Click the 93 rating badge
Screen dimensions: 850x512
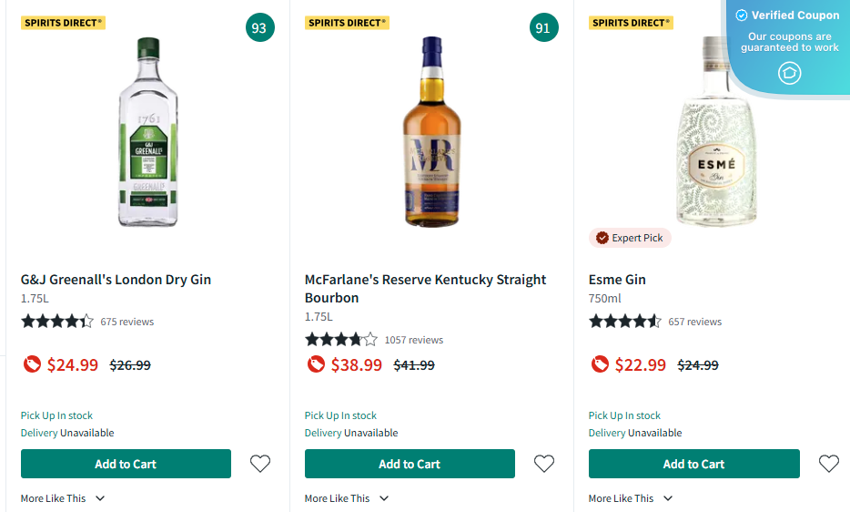(x=259, y=28)
